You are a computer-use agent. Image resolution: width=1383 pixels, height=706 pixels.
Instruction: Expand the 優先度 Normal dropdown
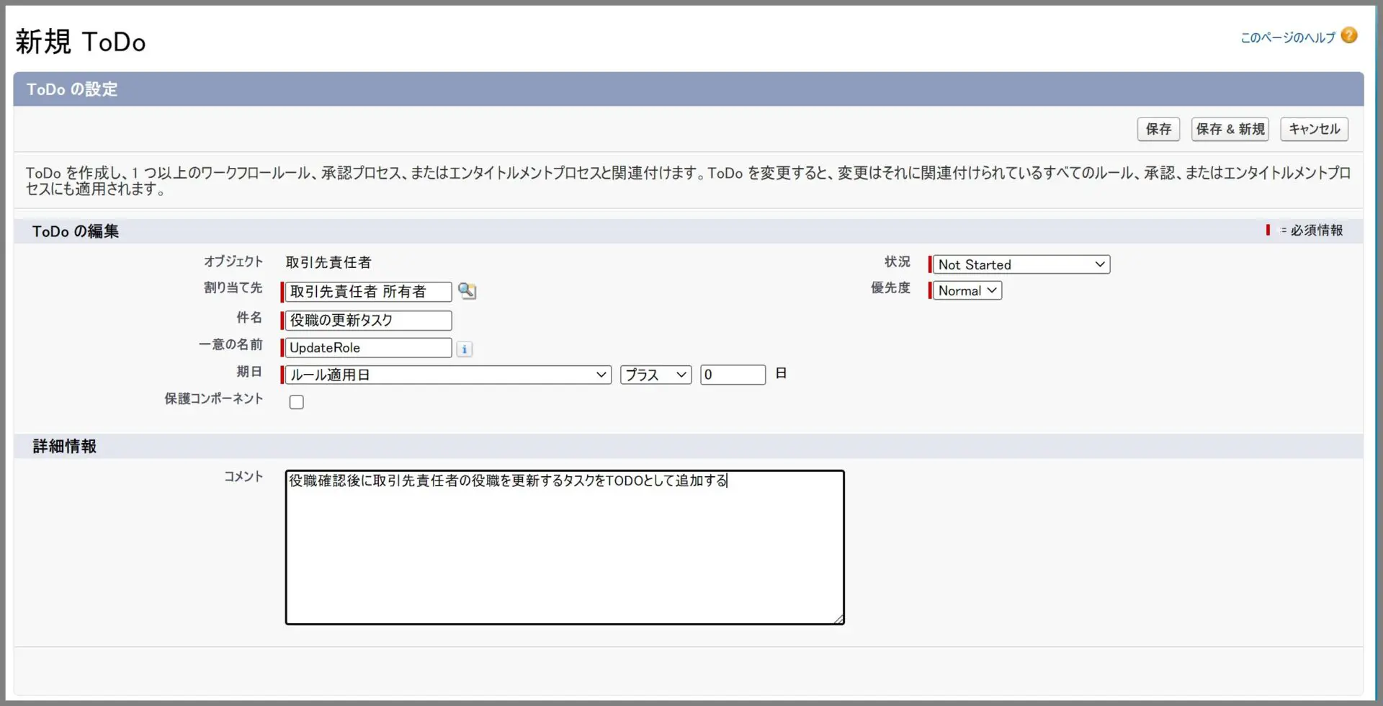pyautogui.click(x=967, y=290)
